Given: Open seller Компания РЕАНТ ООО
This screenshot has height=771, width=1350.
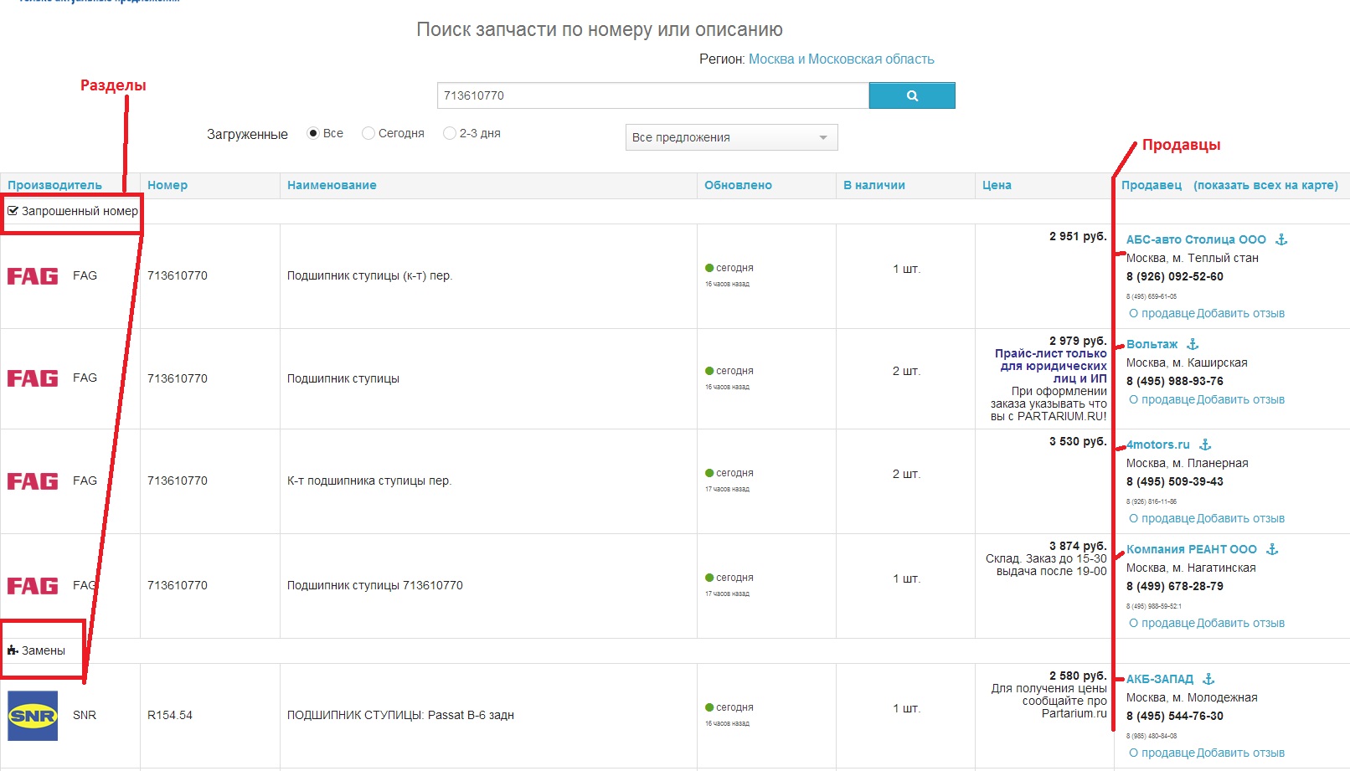Looking at the screenshot, I should tap(1192, 549).
